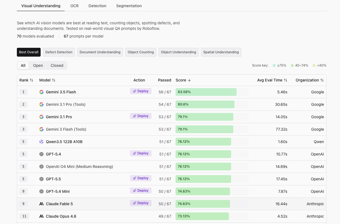Click the Action column header
Viewport: 340px width, 224px height.
[139, 80]
